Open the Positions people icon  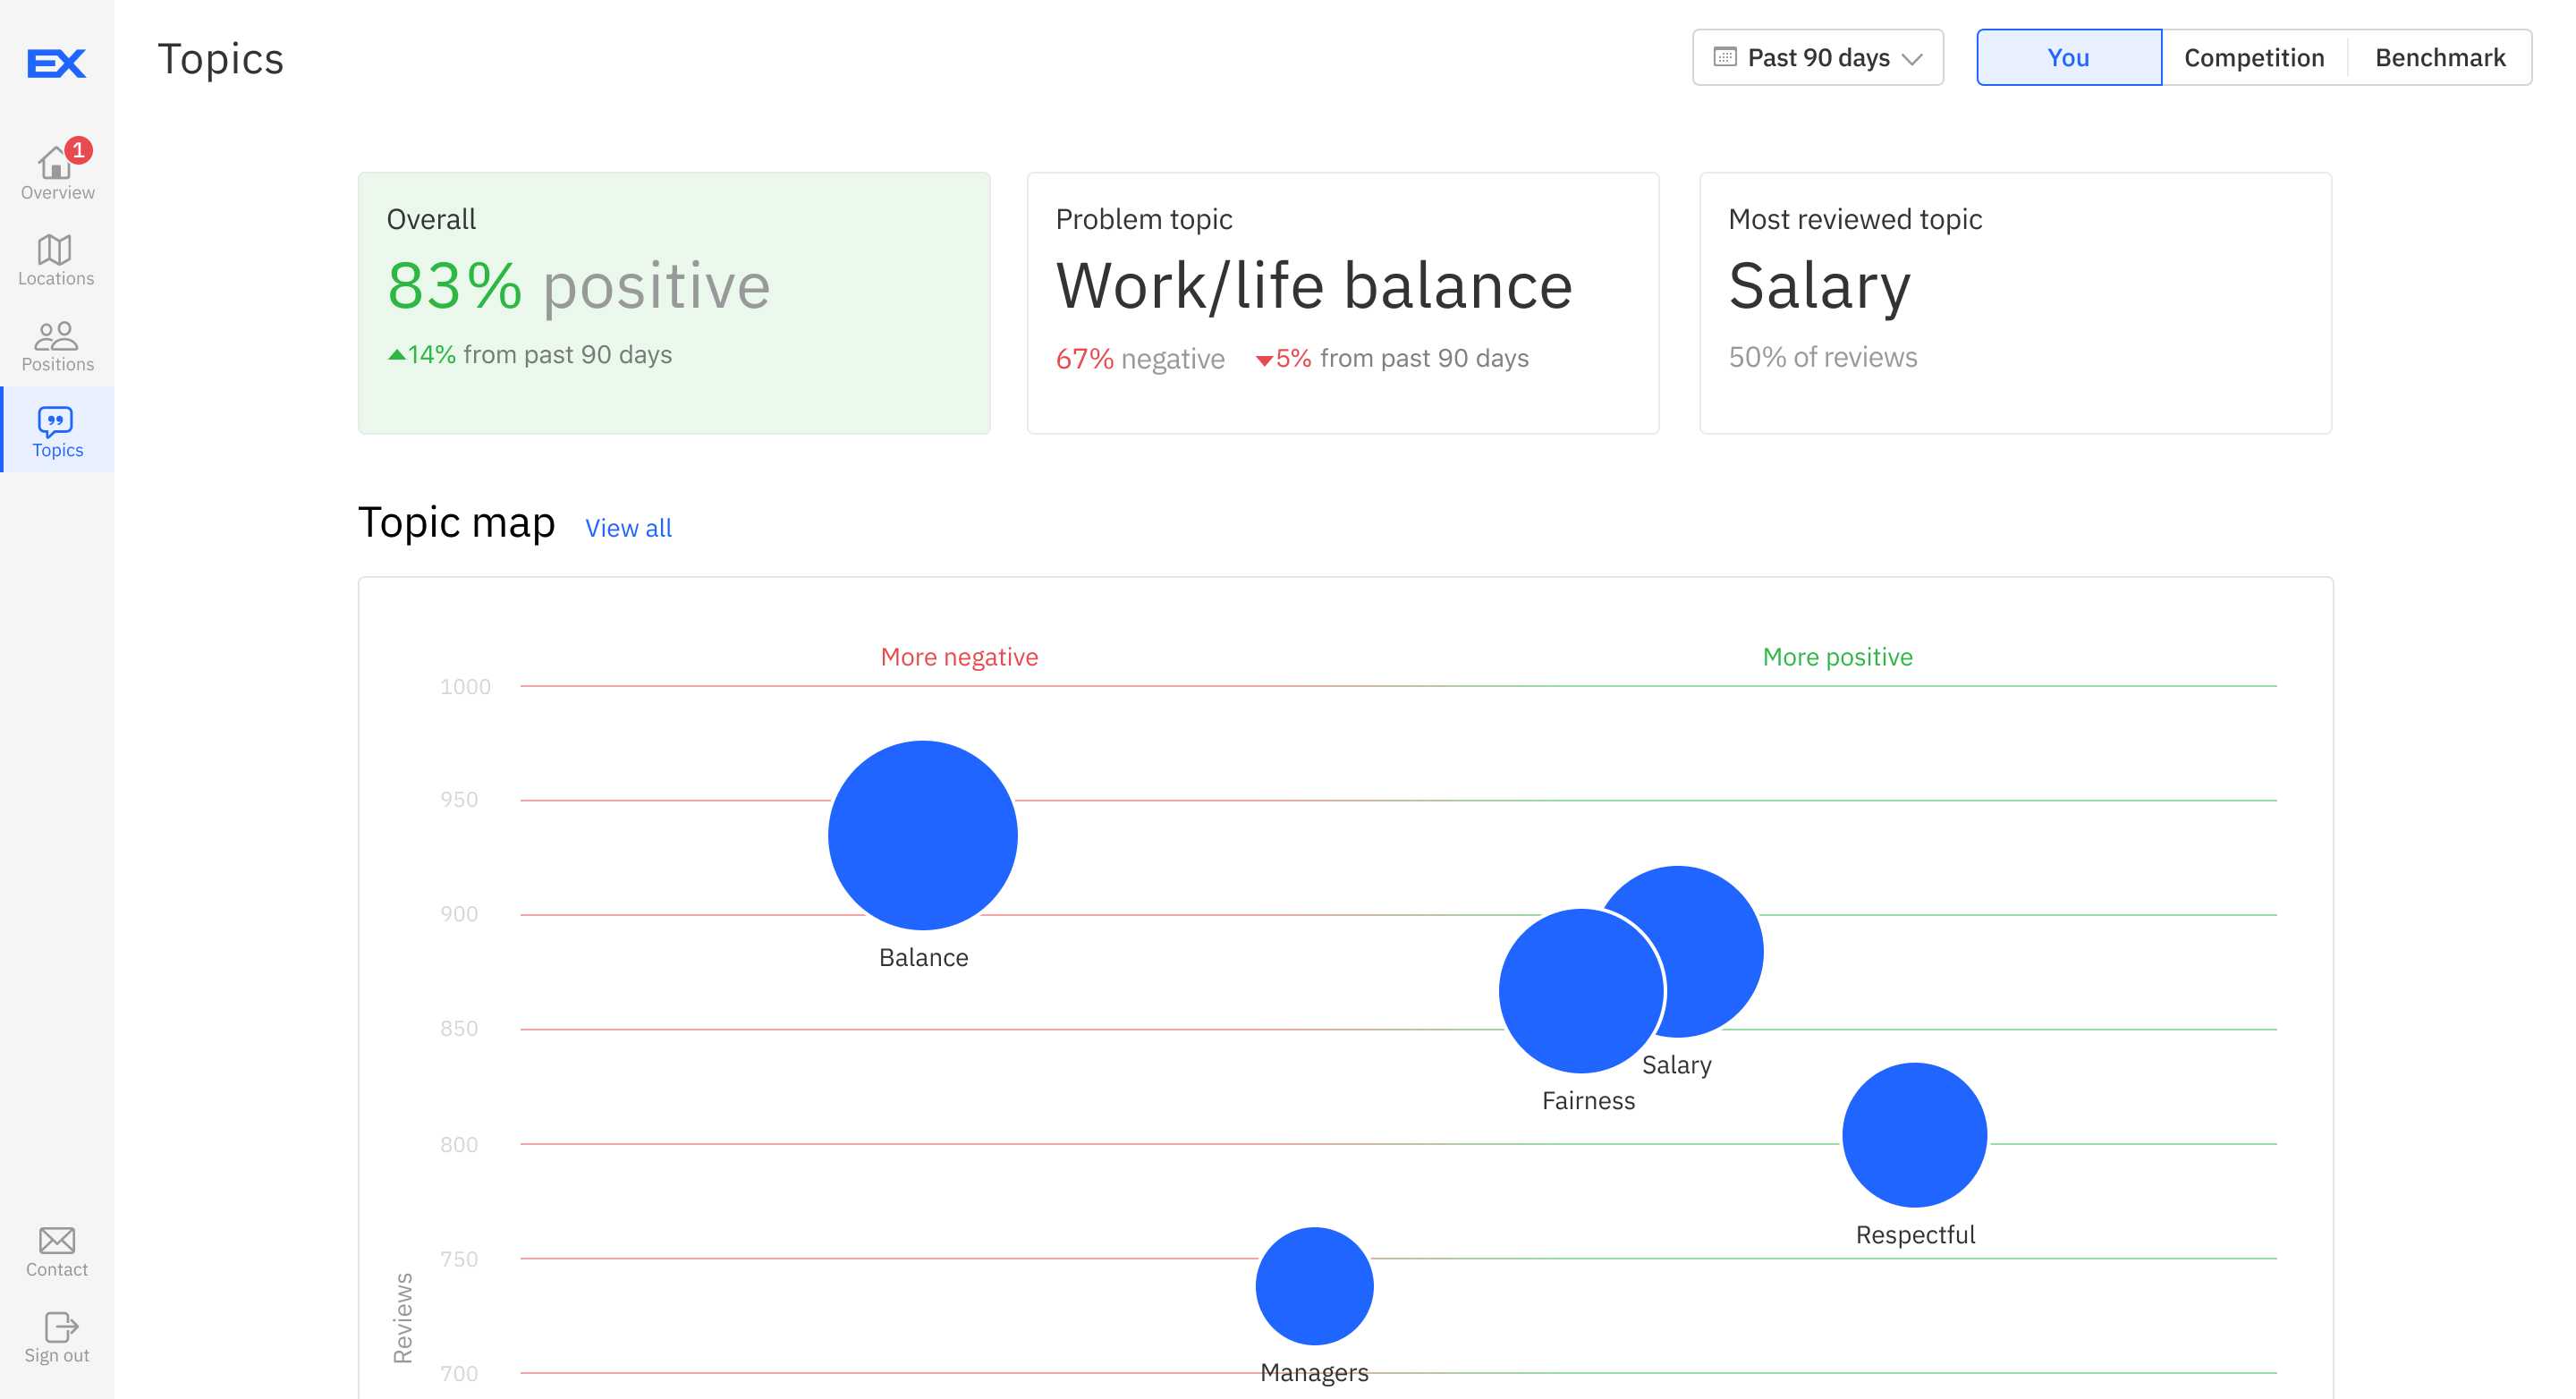click(56, 336)
